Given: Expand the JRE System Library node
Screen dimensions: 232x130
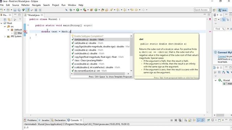Looking at the screenshot, I should (5, 36).
